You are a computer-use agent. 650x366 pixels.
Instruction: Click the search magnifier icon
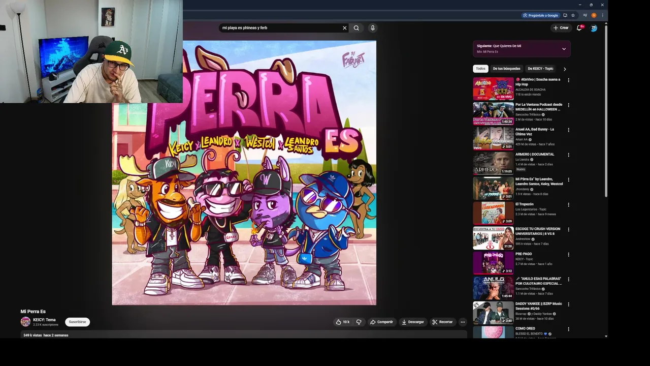[356, 28]
